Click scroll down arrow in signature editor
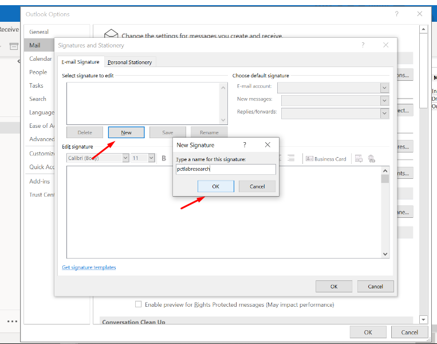This screenshot has height=344, width=437. pos(385,254)
